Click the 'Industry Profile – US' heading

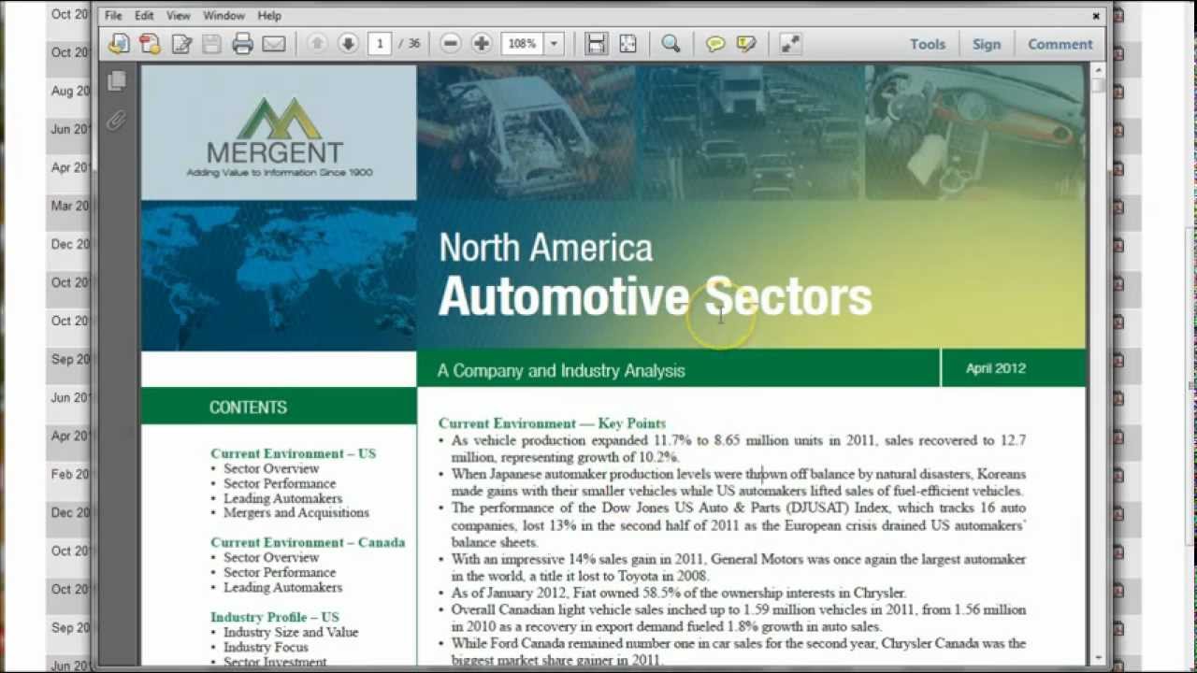[274, 617]
